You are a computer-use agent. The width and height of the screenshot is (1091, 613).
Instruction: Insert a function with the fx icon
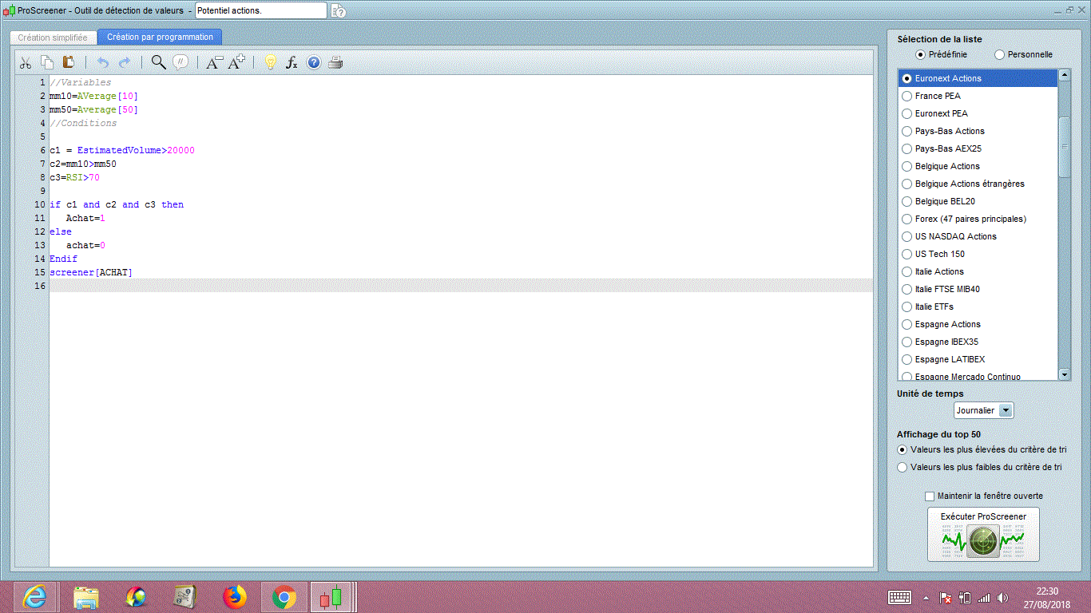click(x=292, y=62)
